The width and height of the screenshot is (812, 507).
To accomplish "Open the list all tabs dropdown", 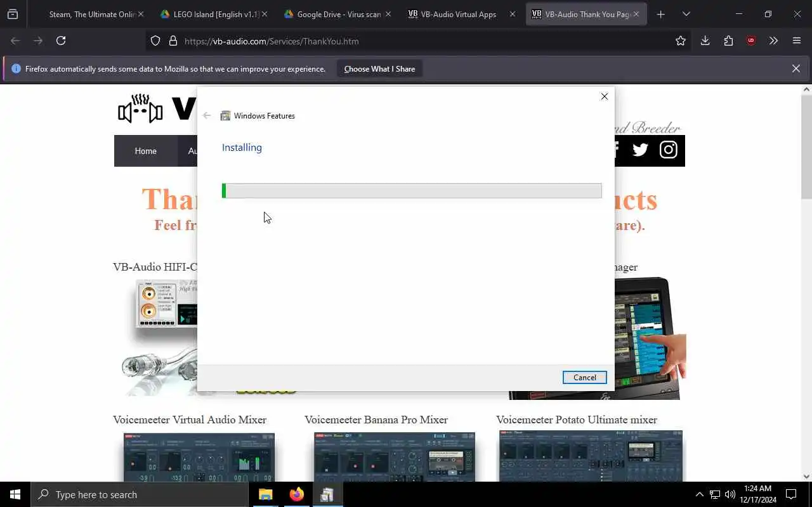I will (686, 14).
